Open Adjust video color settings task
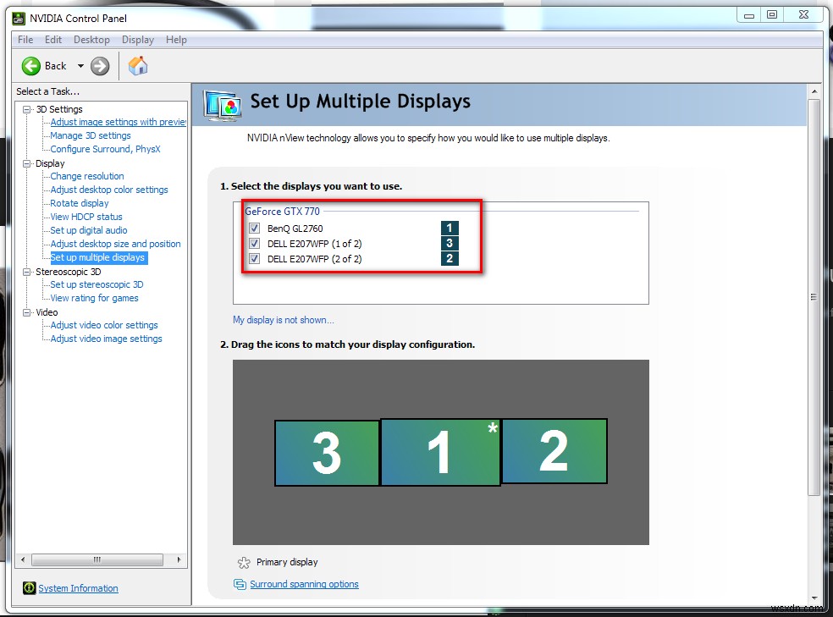Image resolution: width=833 pixels, height=617 pixels. click(x=104, y=326)
